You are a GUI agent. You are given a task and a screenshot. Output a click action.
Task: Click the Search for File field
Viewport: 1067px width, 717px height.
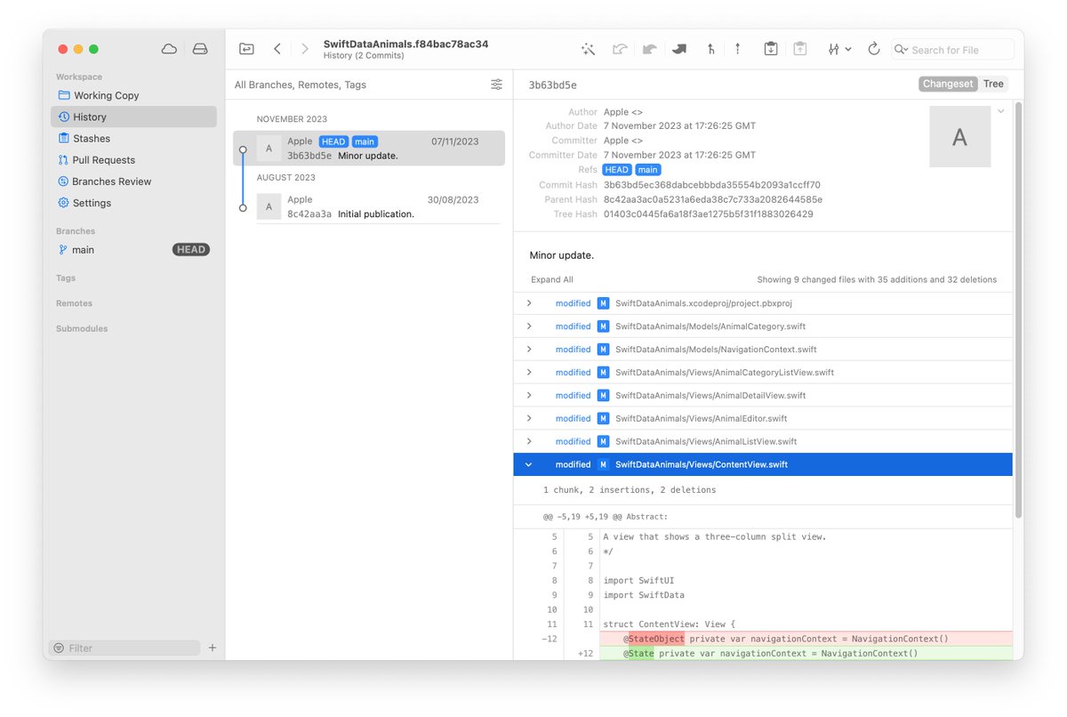pyautogui.click(x=953, y=50)
